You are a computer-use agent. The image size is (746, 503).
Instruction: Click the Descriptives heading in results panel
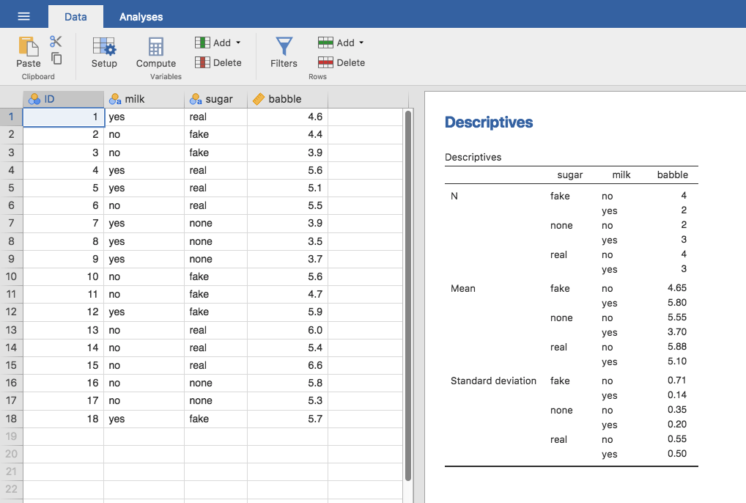coord(488,122)
